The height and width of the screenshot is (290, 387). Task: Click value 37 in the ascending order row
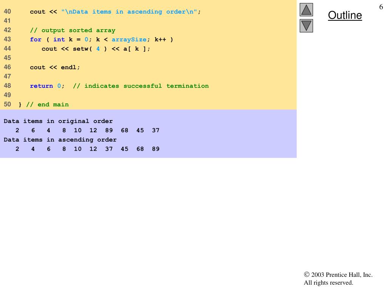[109, 149]
